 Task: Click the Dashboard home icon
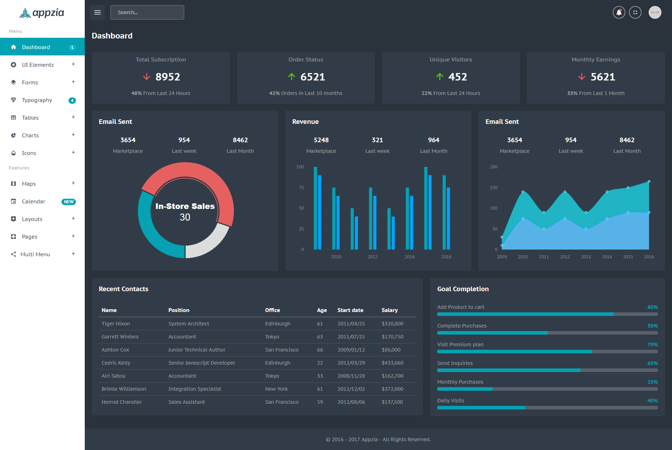coord(13,47)
